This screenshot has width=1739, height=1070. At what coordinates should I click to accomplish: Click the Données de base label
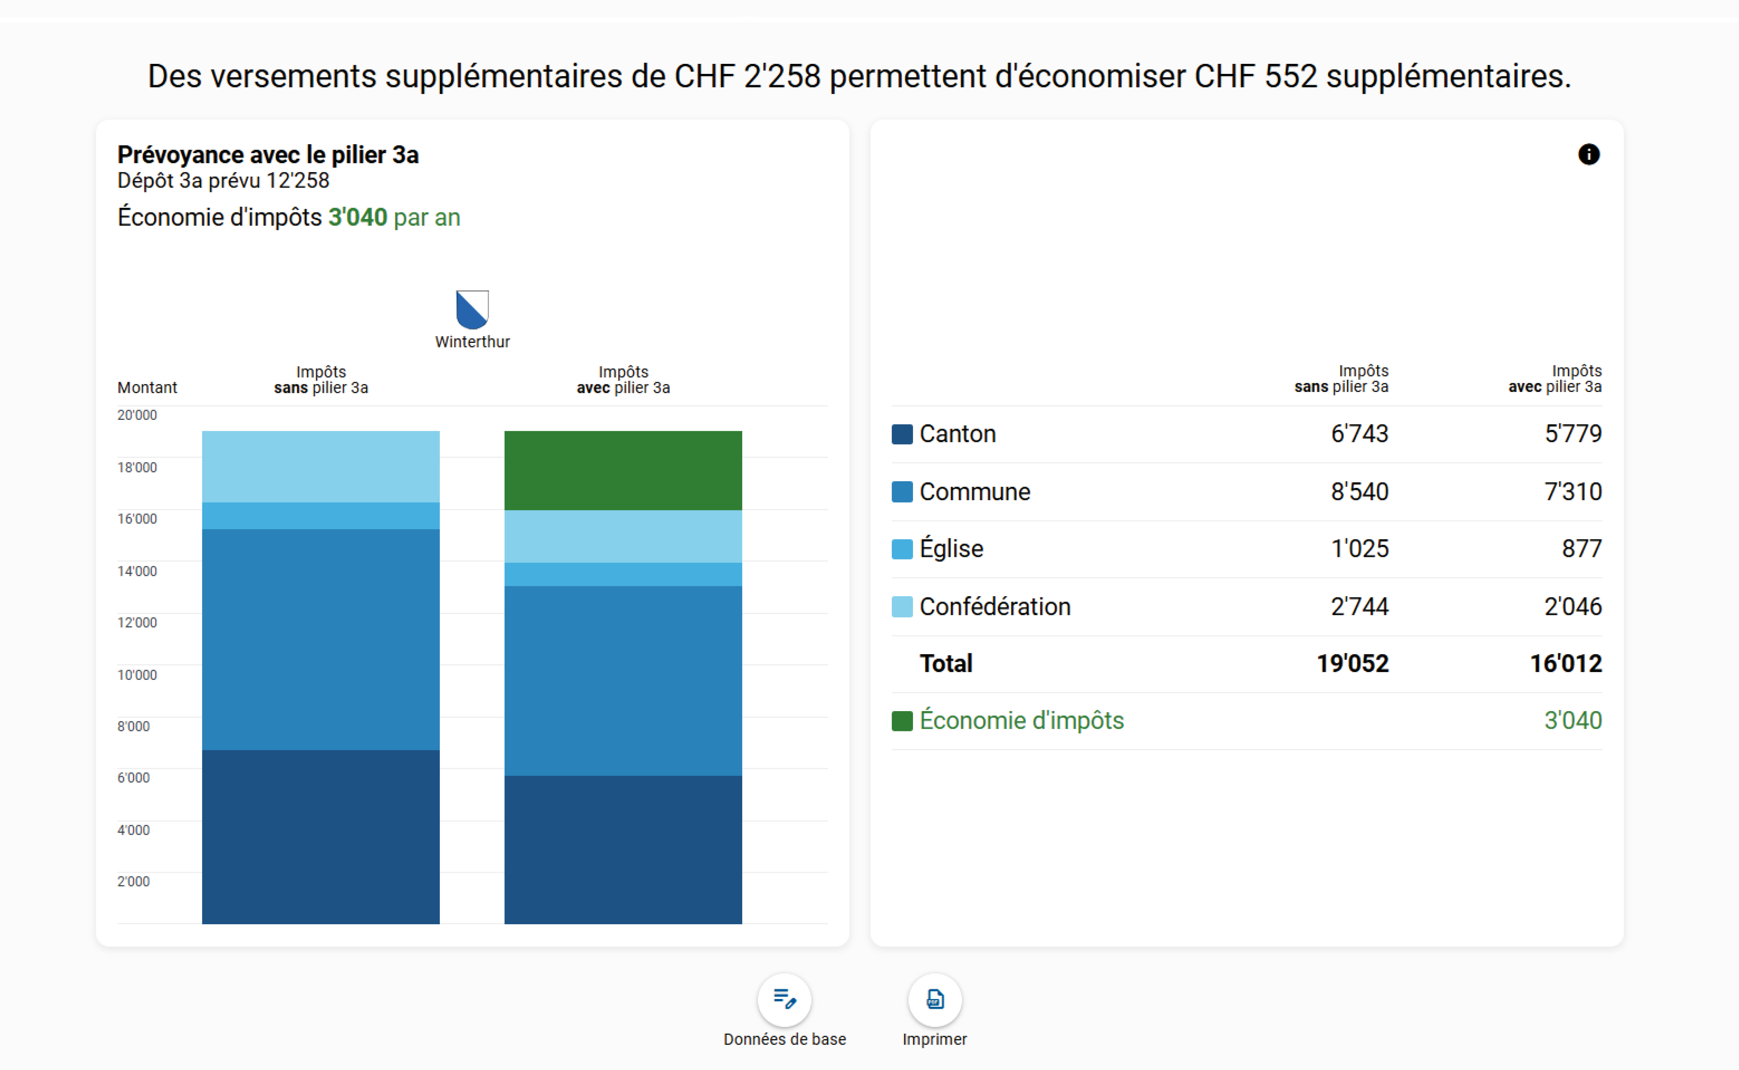(x=784, y=1039)
